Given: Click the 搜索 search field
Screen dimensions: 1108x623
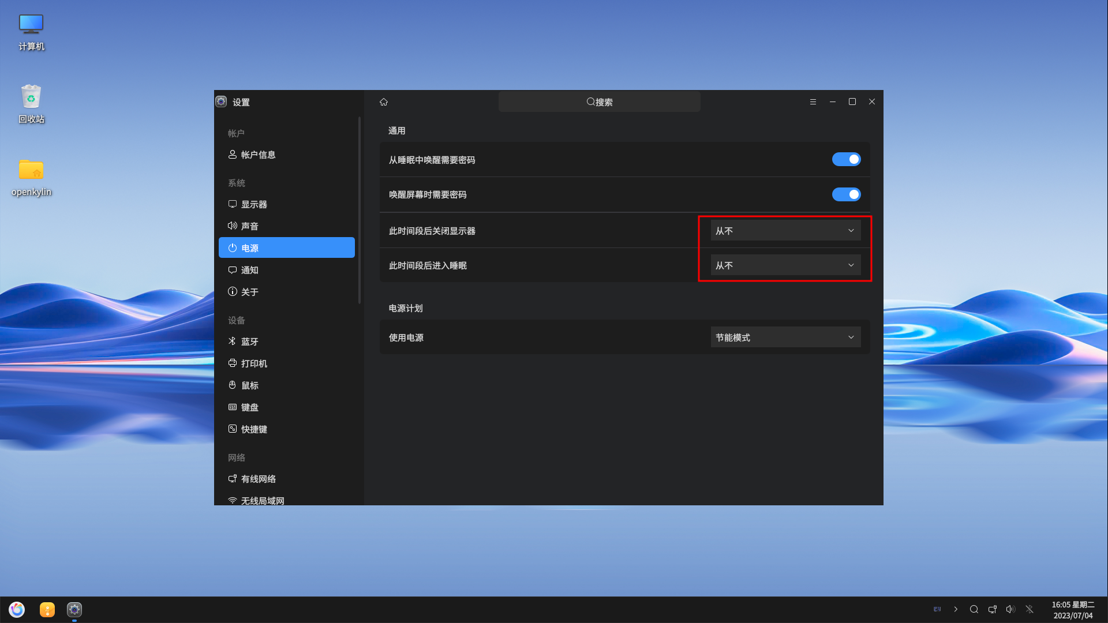Looking at the screenshot, I should (x=600, y=102).
